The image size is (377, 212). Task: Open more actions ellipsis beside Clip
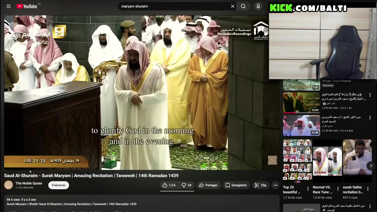[x=275, y=185]
